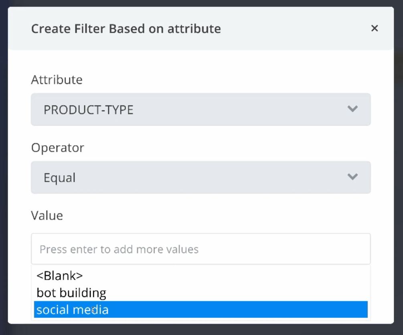
Task: Click the Value field label
Action: click(47, 215)
